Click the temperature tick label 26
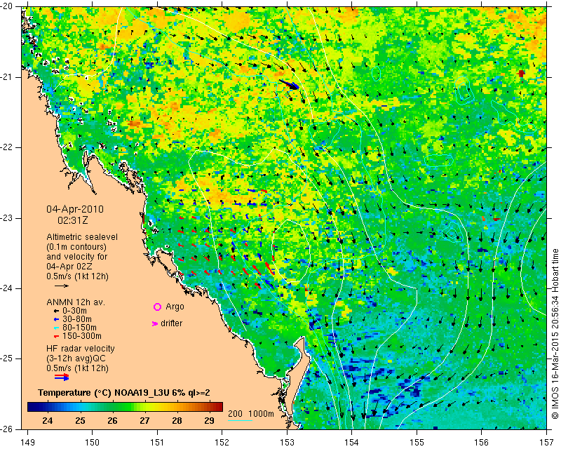 point(112,420)
